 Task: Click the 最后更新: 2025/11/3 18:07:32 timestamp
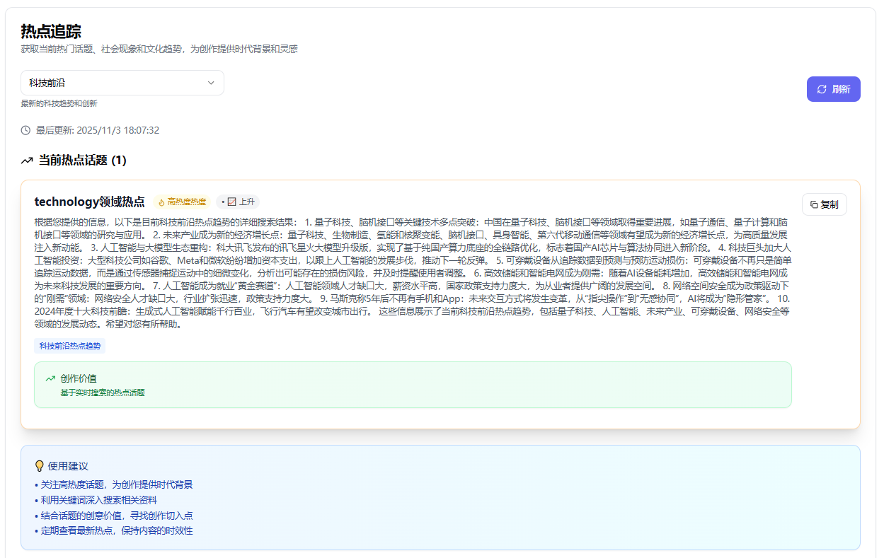[x=98, y=130]
